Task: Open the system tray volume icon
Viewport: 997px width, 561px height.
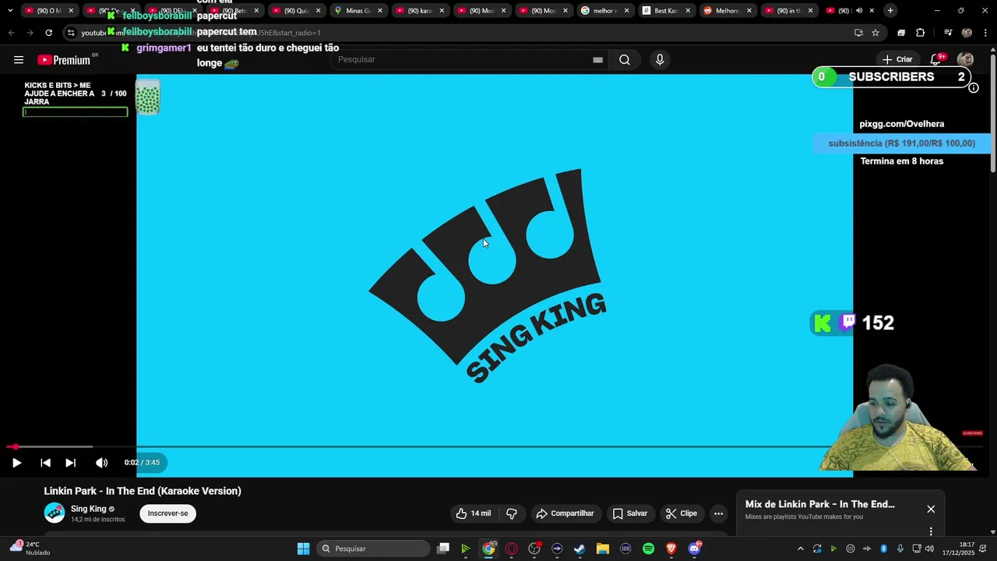Action: (929, 549)
